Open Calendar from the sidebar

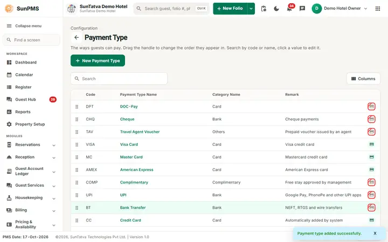click(31, 75)
